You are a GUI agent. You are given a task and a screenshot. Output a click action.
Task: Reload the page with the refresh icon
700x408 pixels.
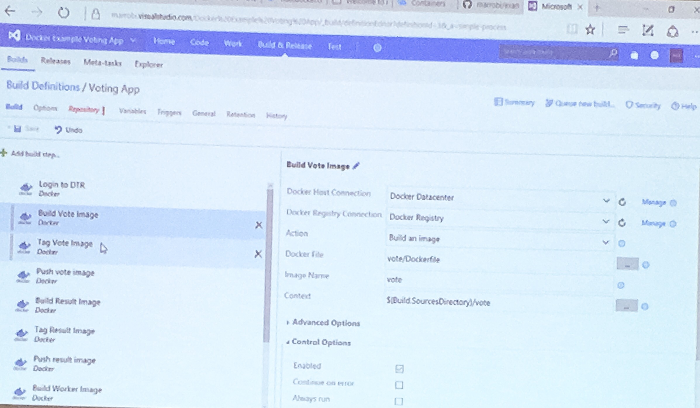[x=63, y=13]
